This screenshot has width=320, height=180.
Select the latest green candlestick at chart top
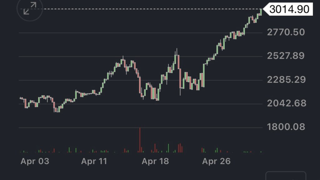click(261, 12)
